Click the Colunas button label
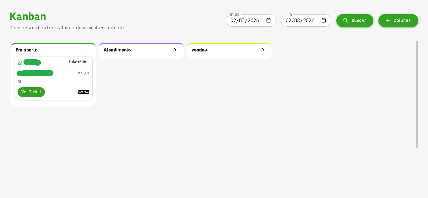Screen dimensions: 428x198 coord(402,20)
